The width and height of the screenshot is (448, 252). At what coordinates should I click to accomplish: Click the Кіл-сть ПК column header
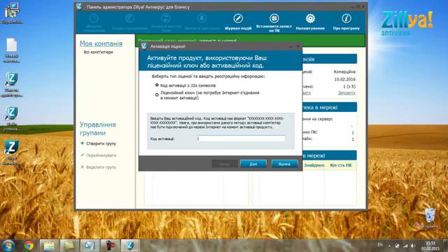pos(341,165)
